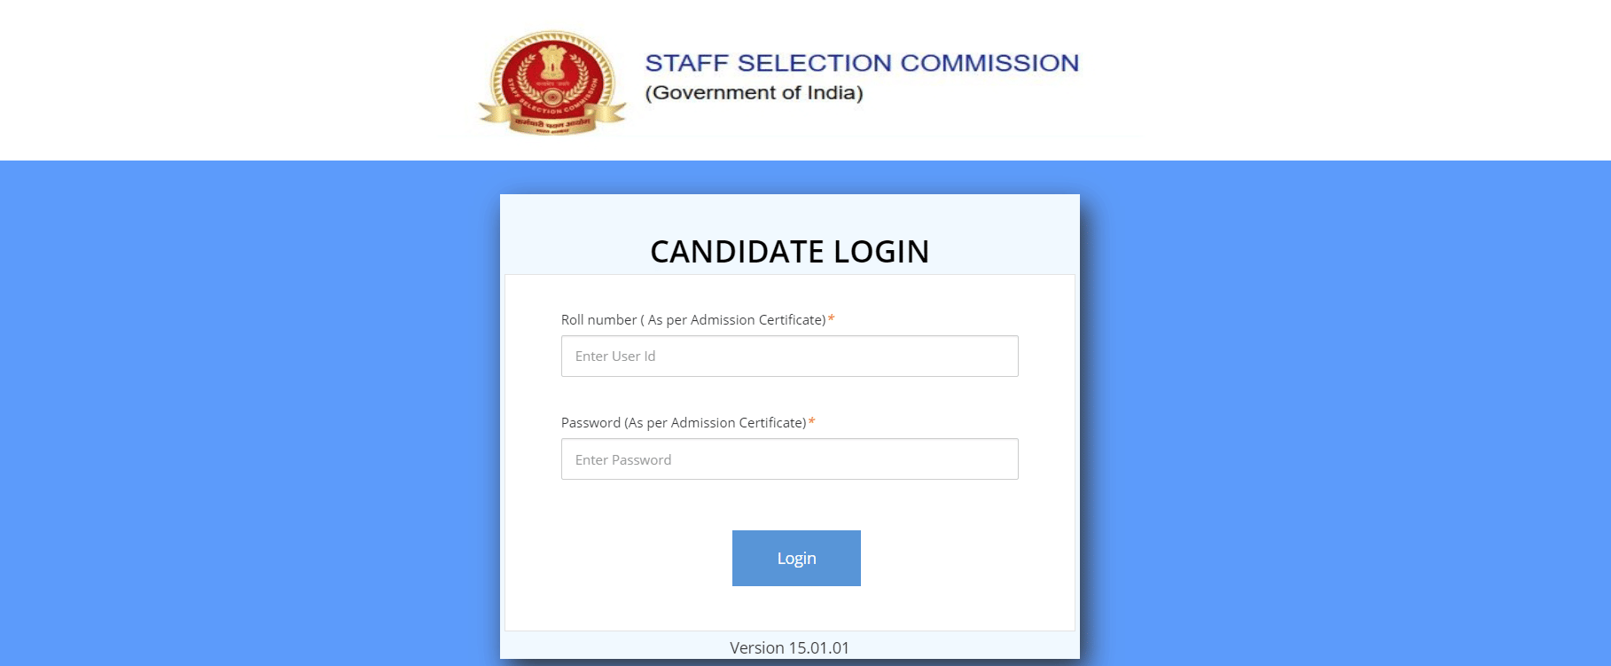Click the (Government of India) subtitle text
The width and height of the screenshot is (1611, 666).
point(754,91)
